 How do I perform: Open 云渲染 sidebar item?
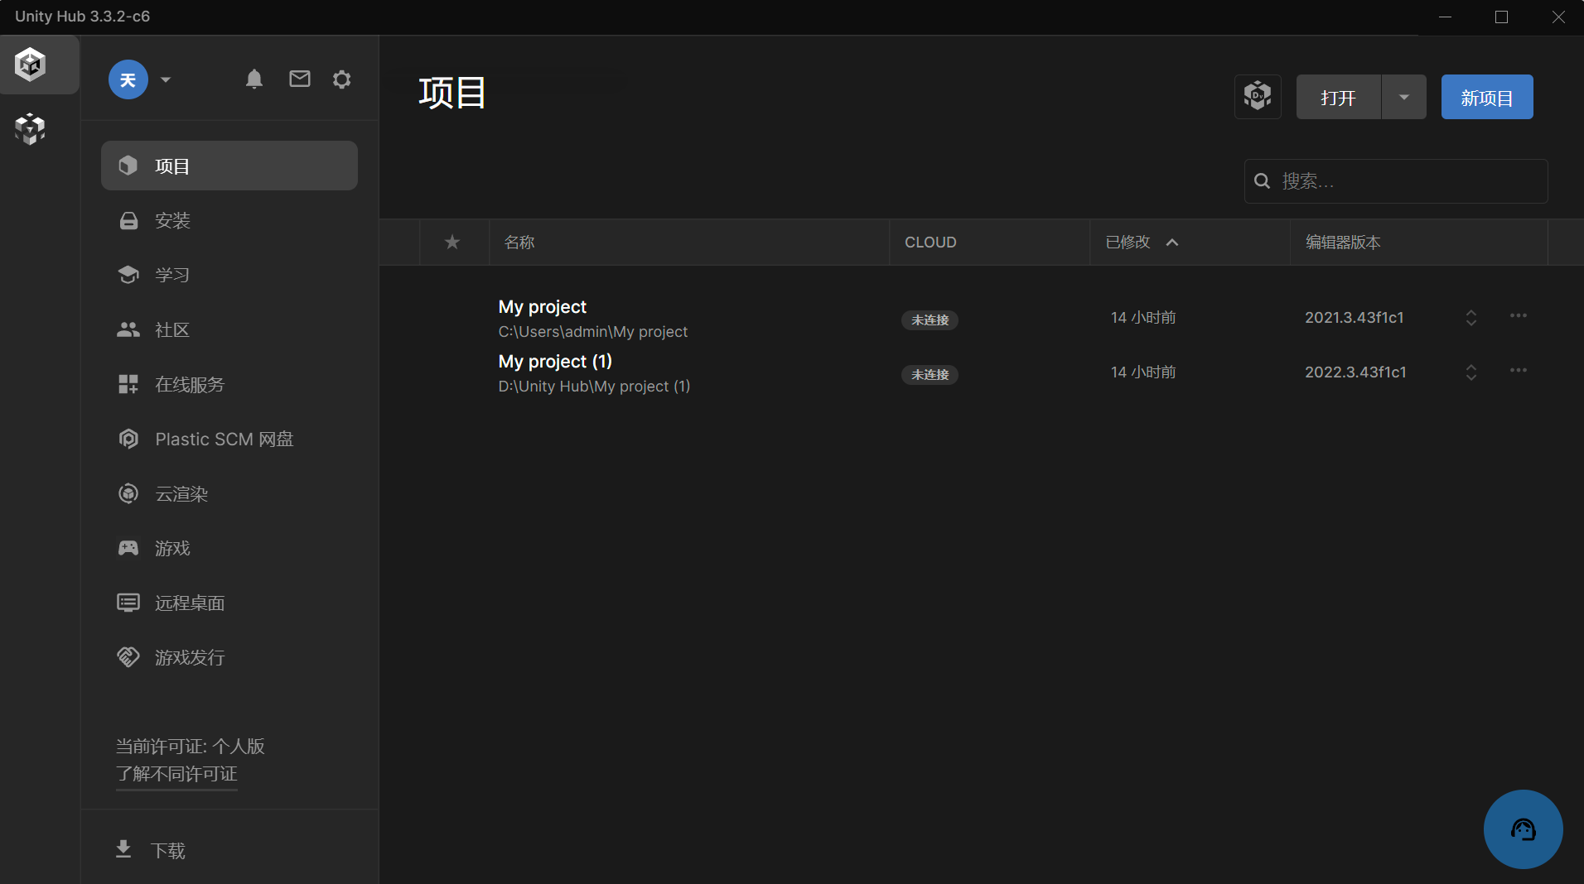click(x=229, y=493)
